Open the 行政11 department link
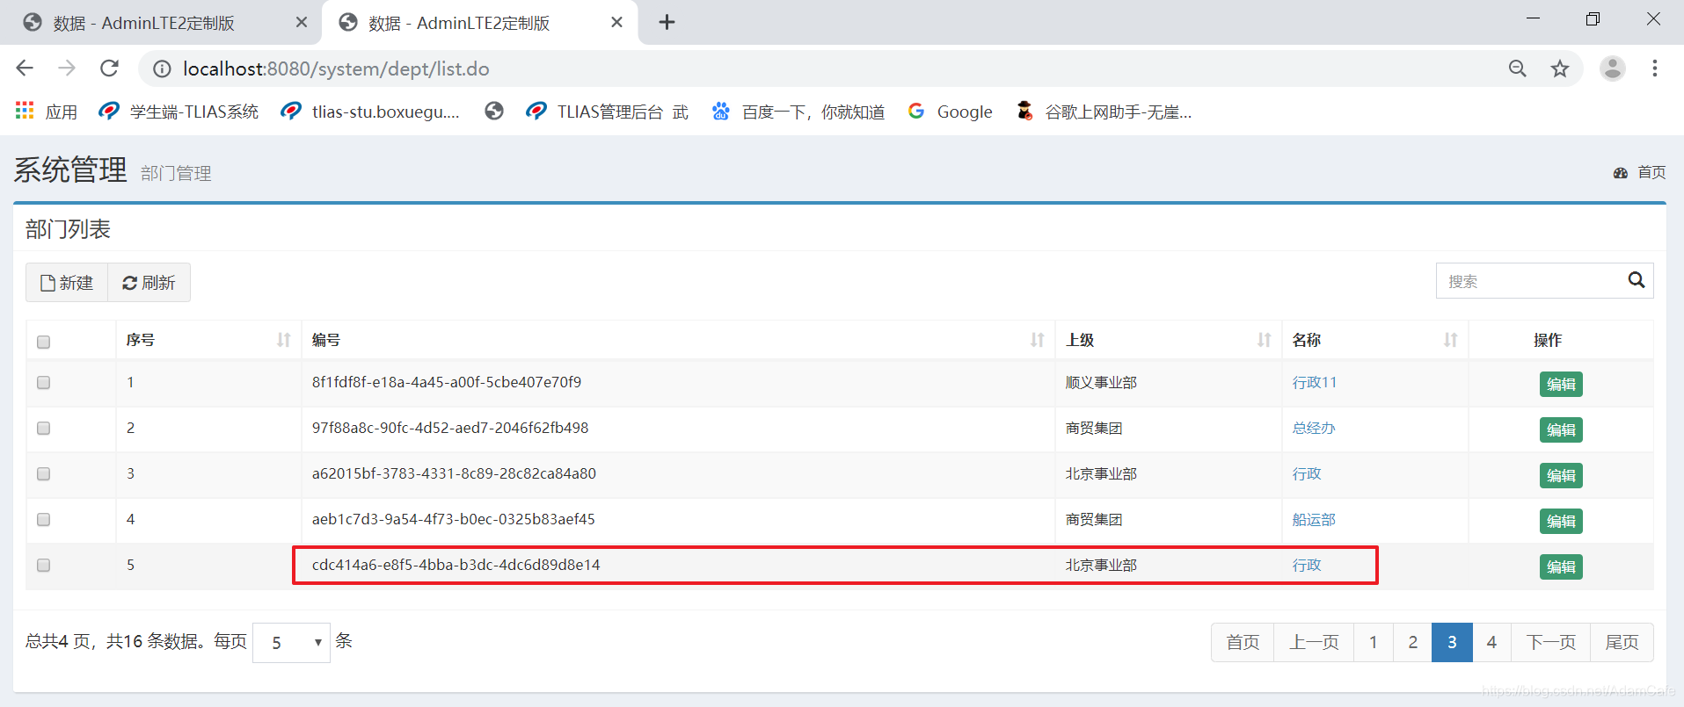 (x=1314, y=382)
